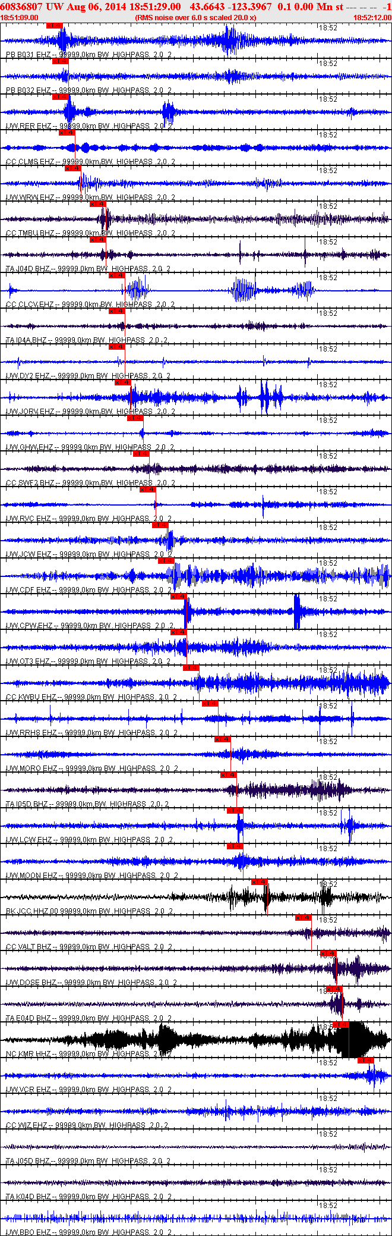Select station label 'TA E04D BHZ'

point(29,1018)
